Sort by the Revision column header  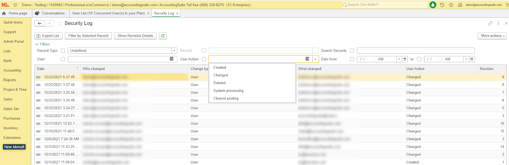[x=492, y=69]
